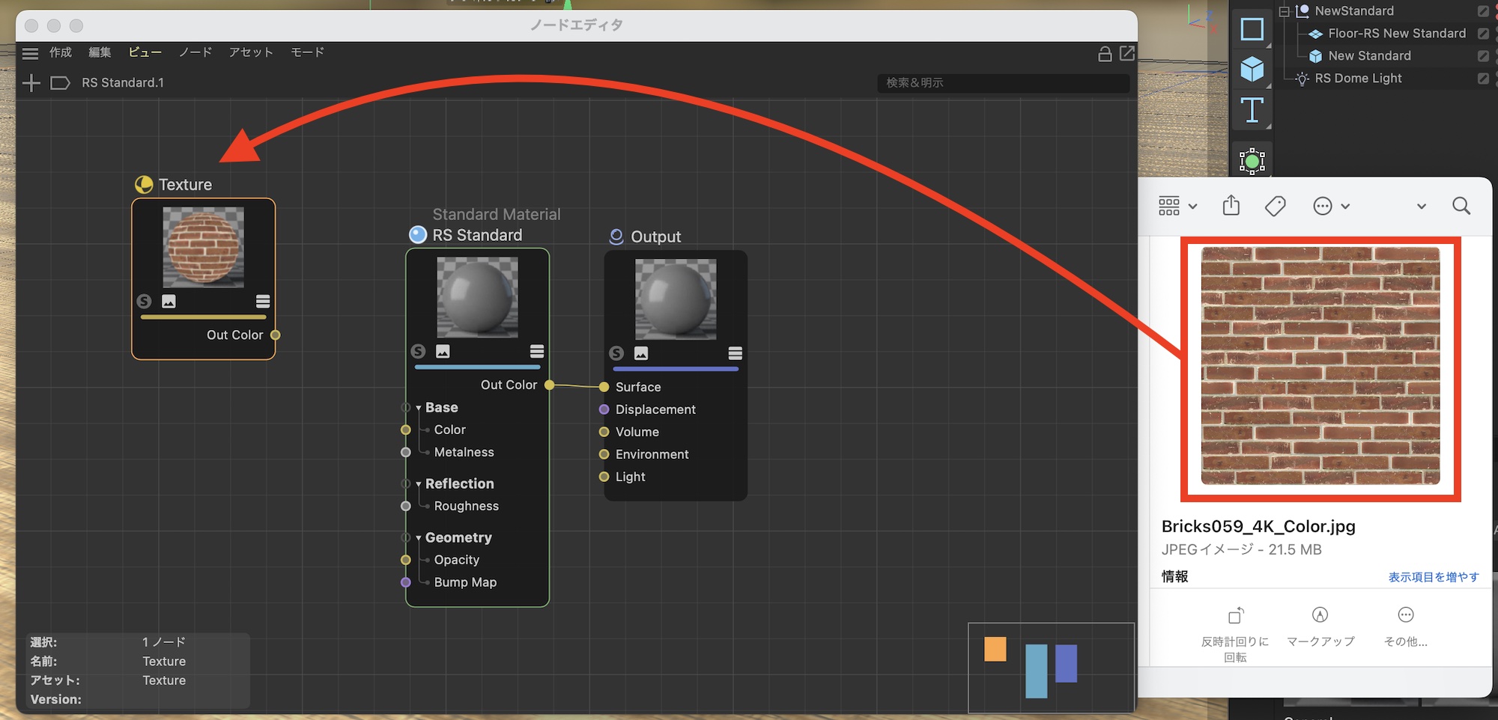Click the 検索&明示 search field
The height and width of the screenshot is (720, 1498).
1002,83
